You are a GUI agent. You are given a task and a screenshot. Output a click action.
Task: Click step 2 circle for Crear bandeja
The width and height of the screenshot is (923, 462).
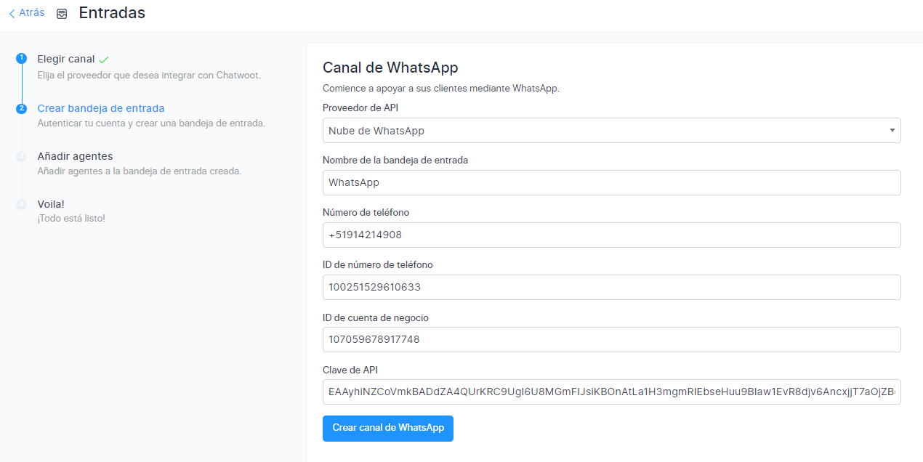(x=22, y=108)
